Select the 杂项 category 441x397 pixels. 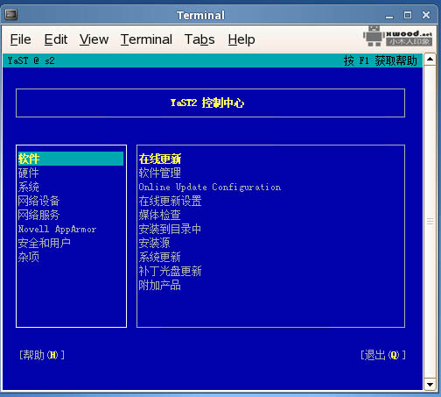click(29, 257)
